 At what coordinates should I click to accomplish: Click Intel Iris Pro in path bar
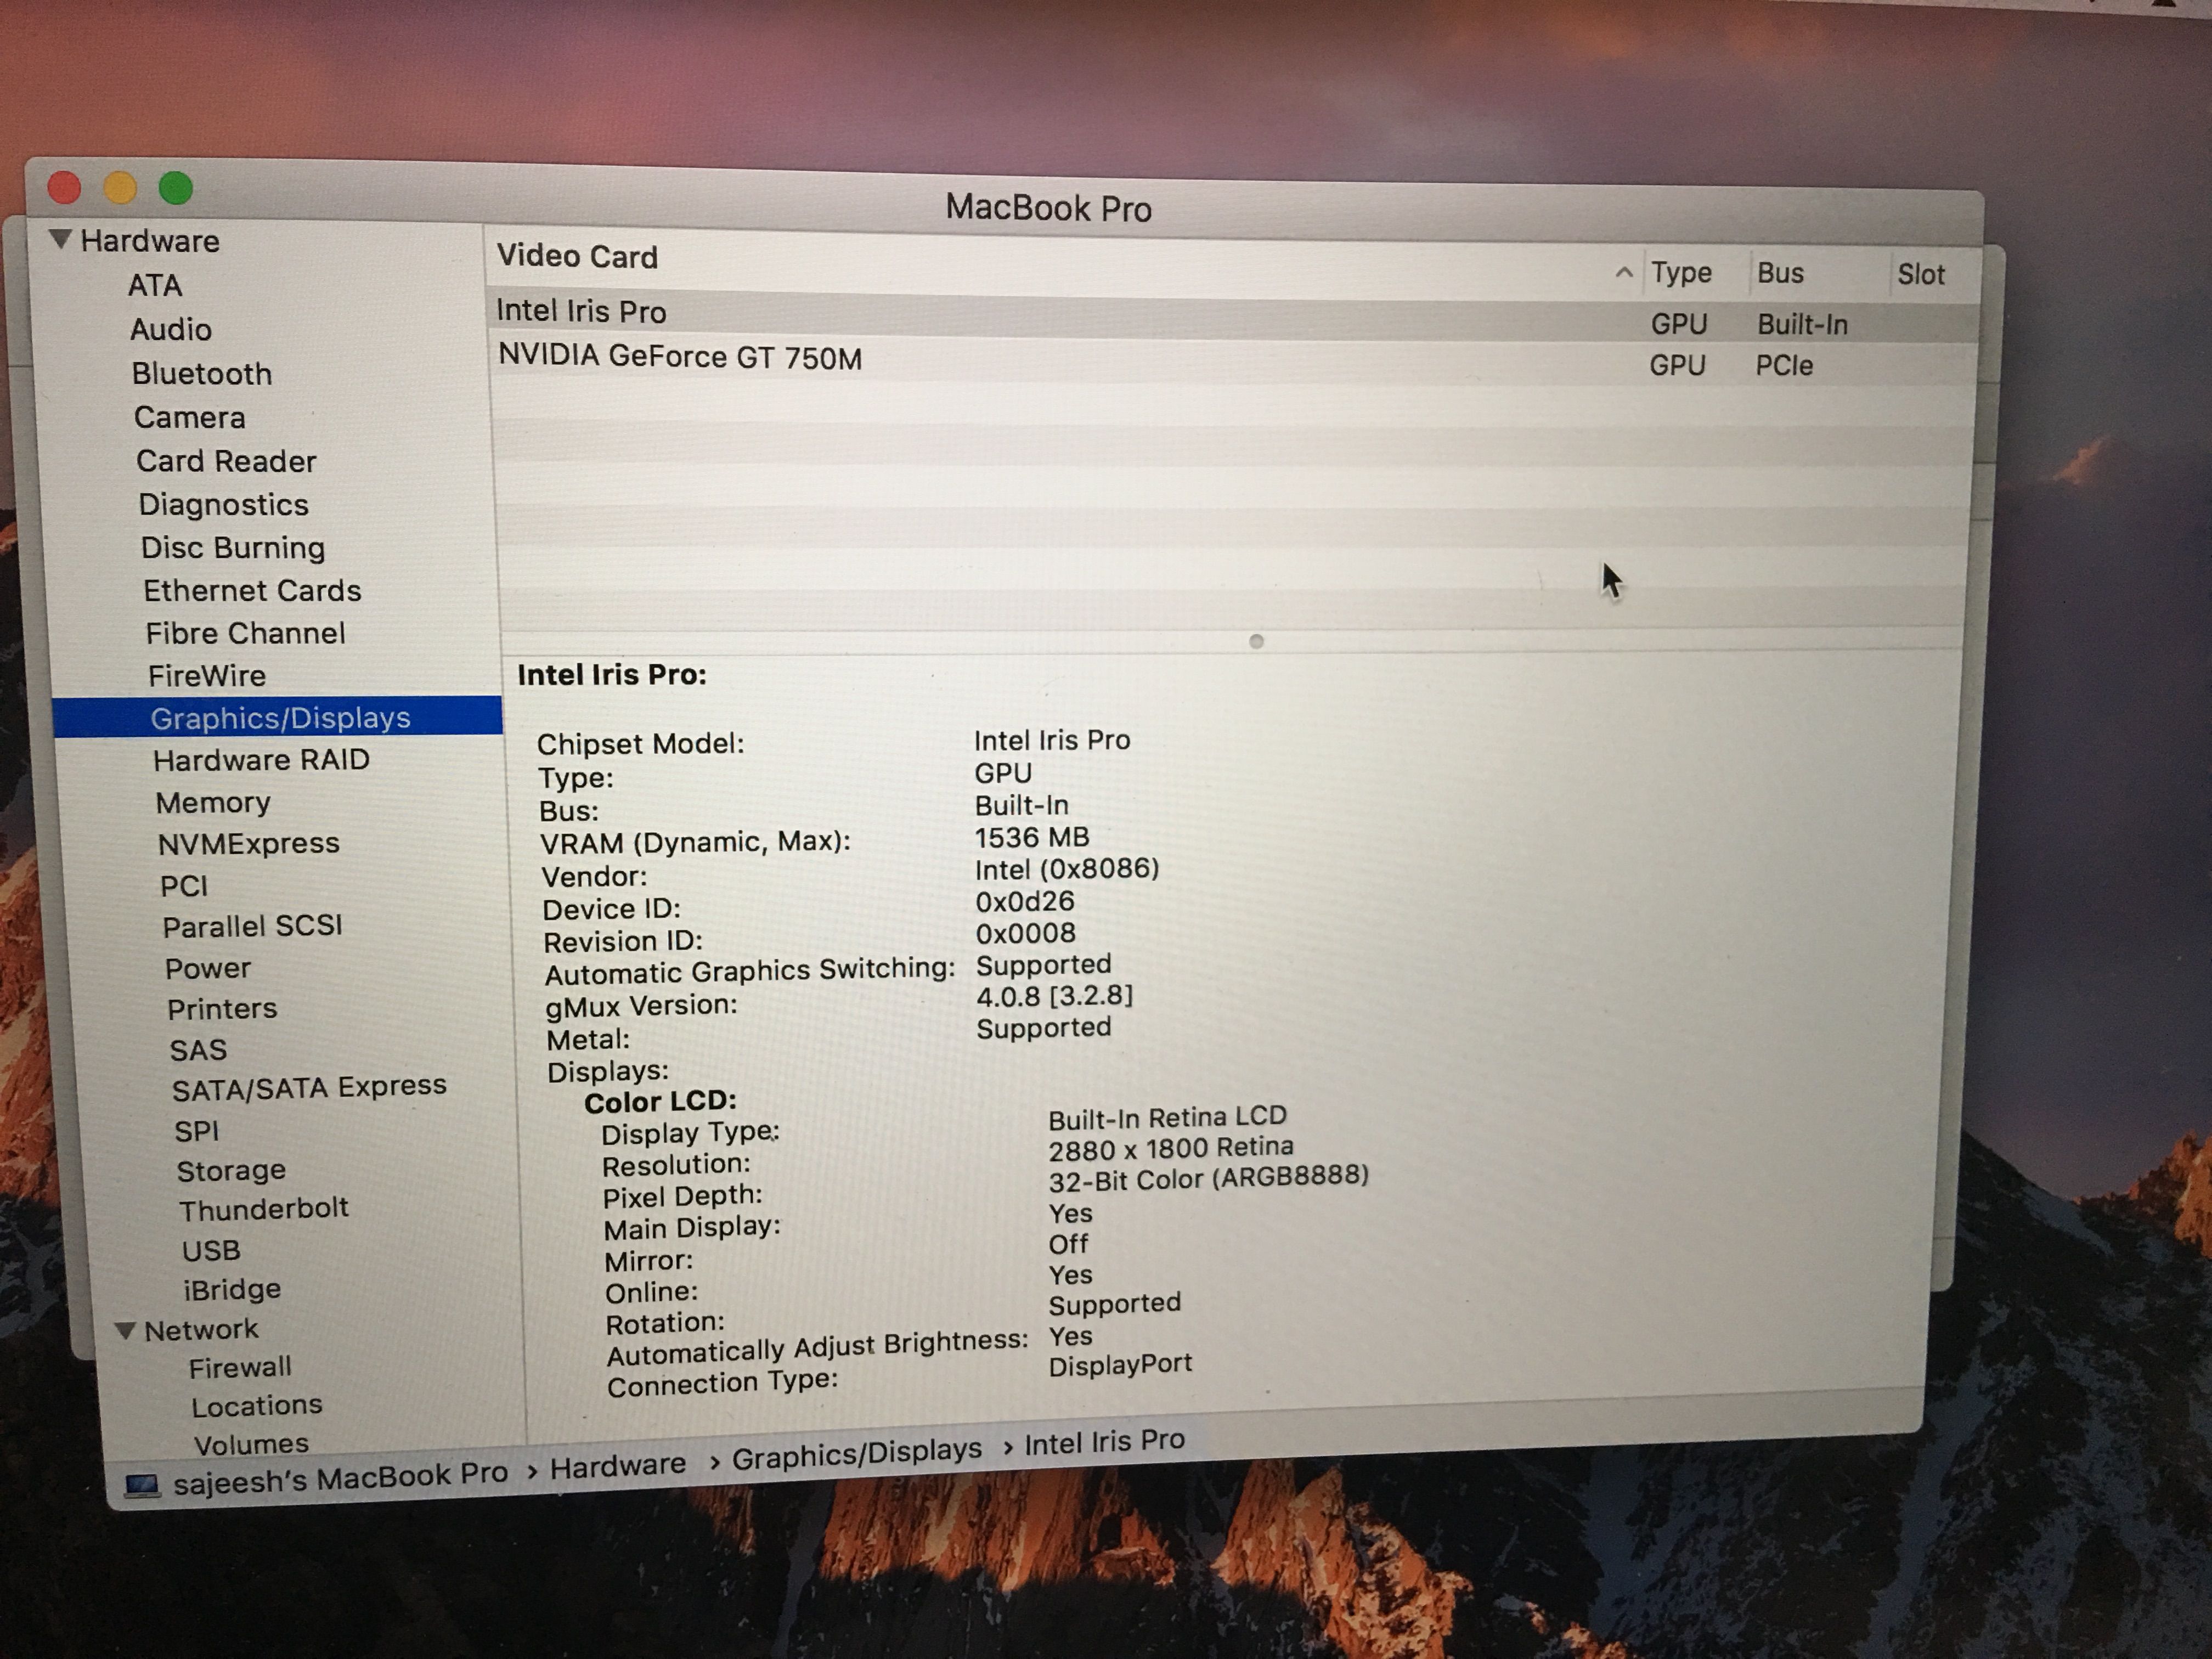1104,1441
